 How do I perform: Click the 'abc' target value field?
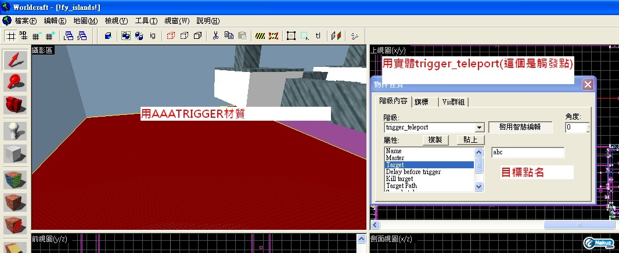528,153
